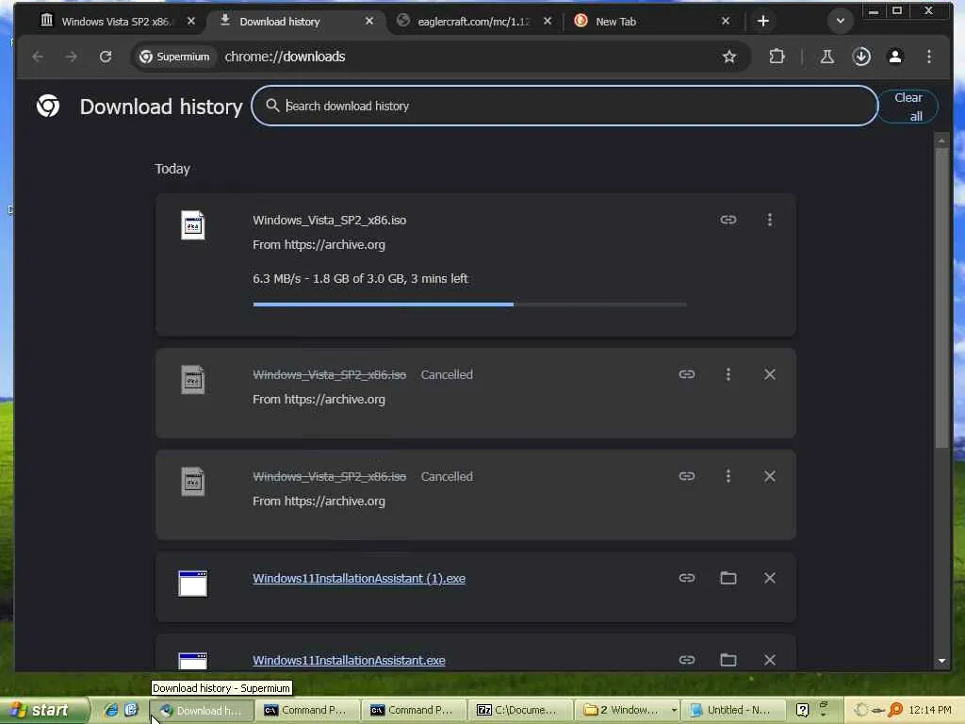Close the Windows Vista SP2 x86 tab
Viewport: 965px width, 724px height.
pos(190,21)
